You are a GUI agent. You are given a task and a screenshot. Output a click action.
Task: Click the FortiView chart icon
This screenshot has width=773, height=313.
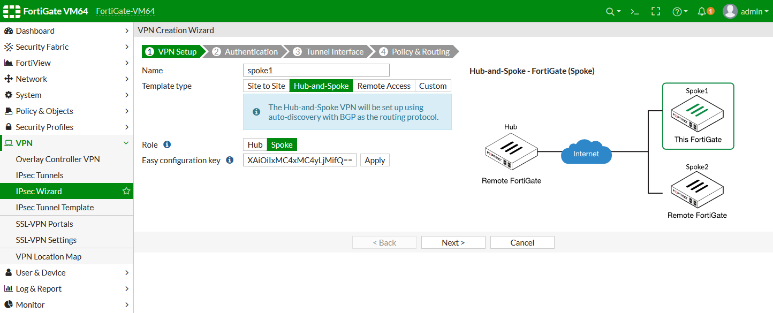8,63
